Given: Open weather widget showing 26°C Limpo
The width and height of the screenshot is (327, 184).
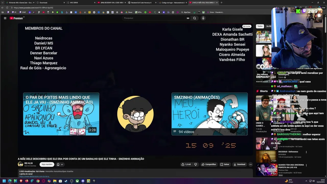Looking at the screenshot, I should tap(289, 181).
